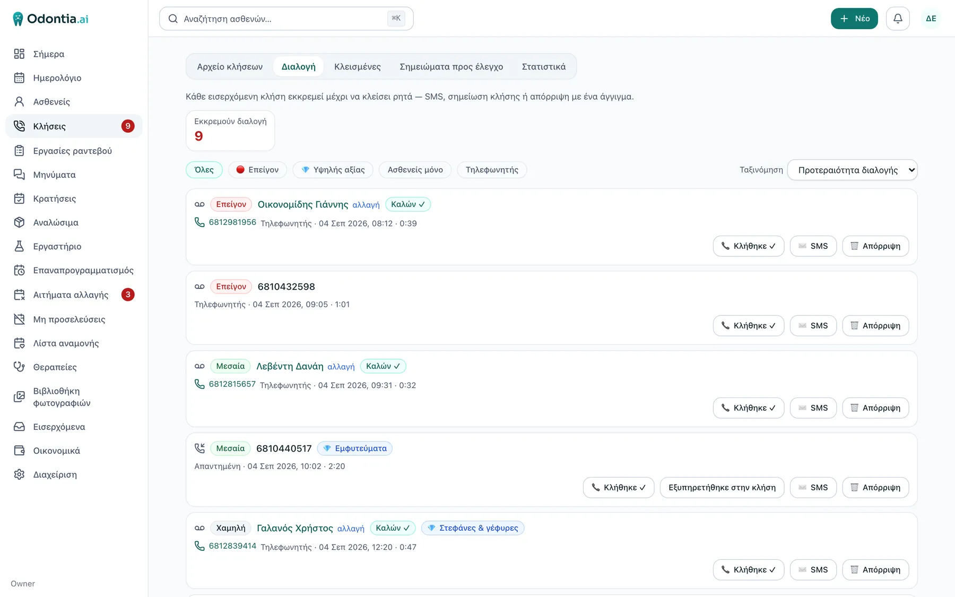Click Οικονομικά wallet icon
The width and height of the screenshot is (955, 597).
19,451
